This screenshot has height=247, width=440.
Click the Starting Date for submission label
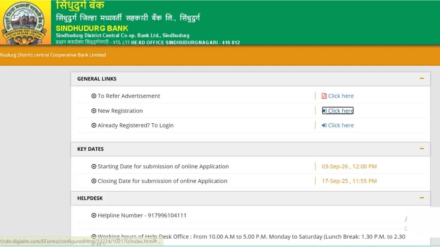(163, 166)
